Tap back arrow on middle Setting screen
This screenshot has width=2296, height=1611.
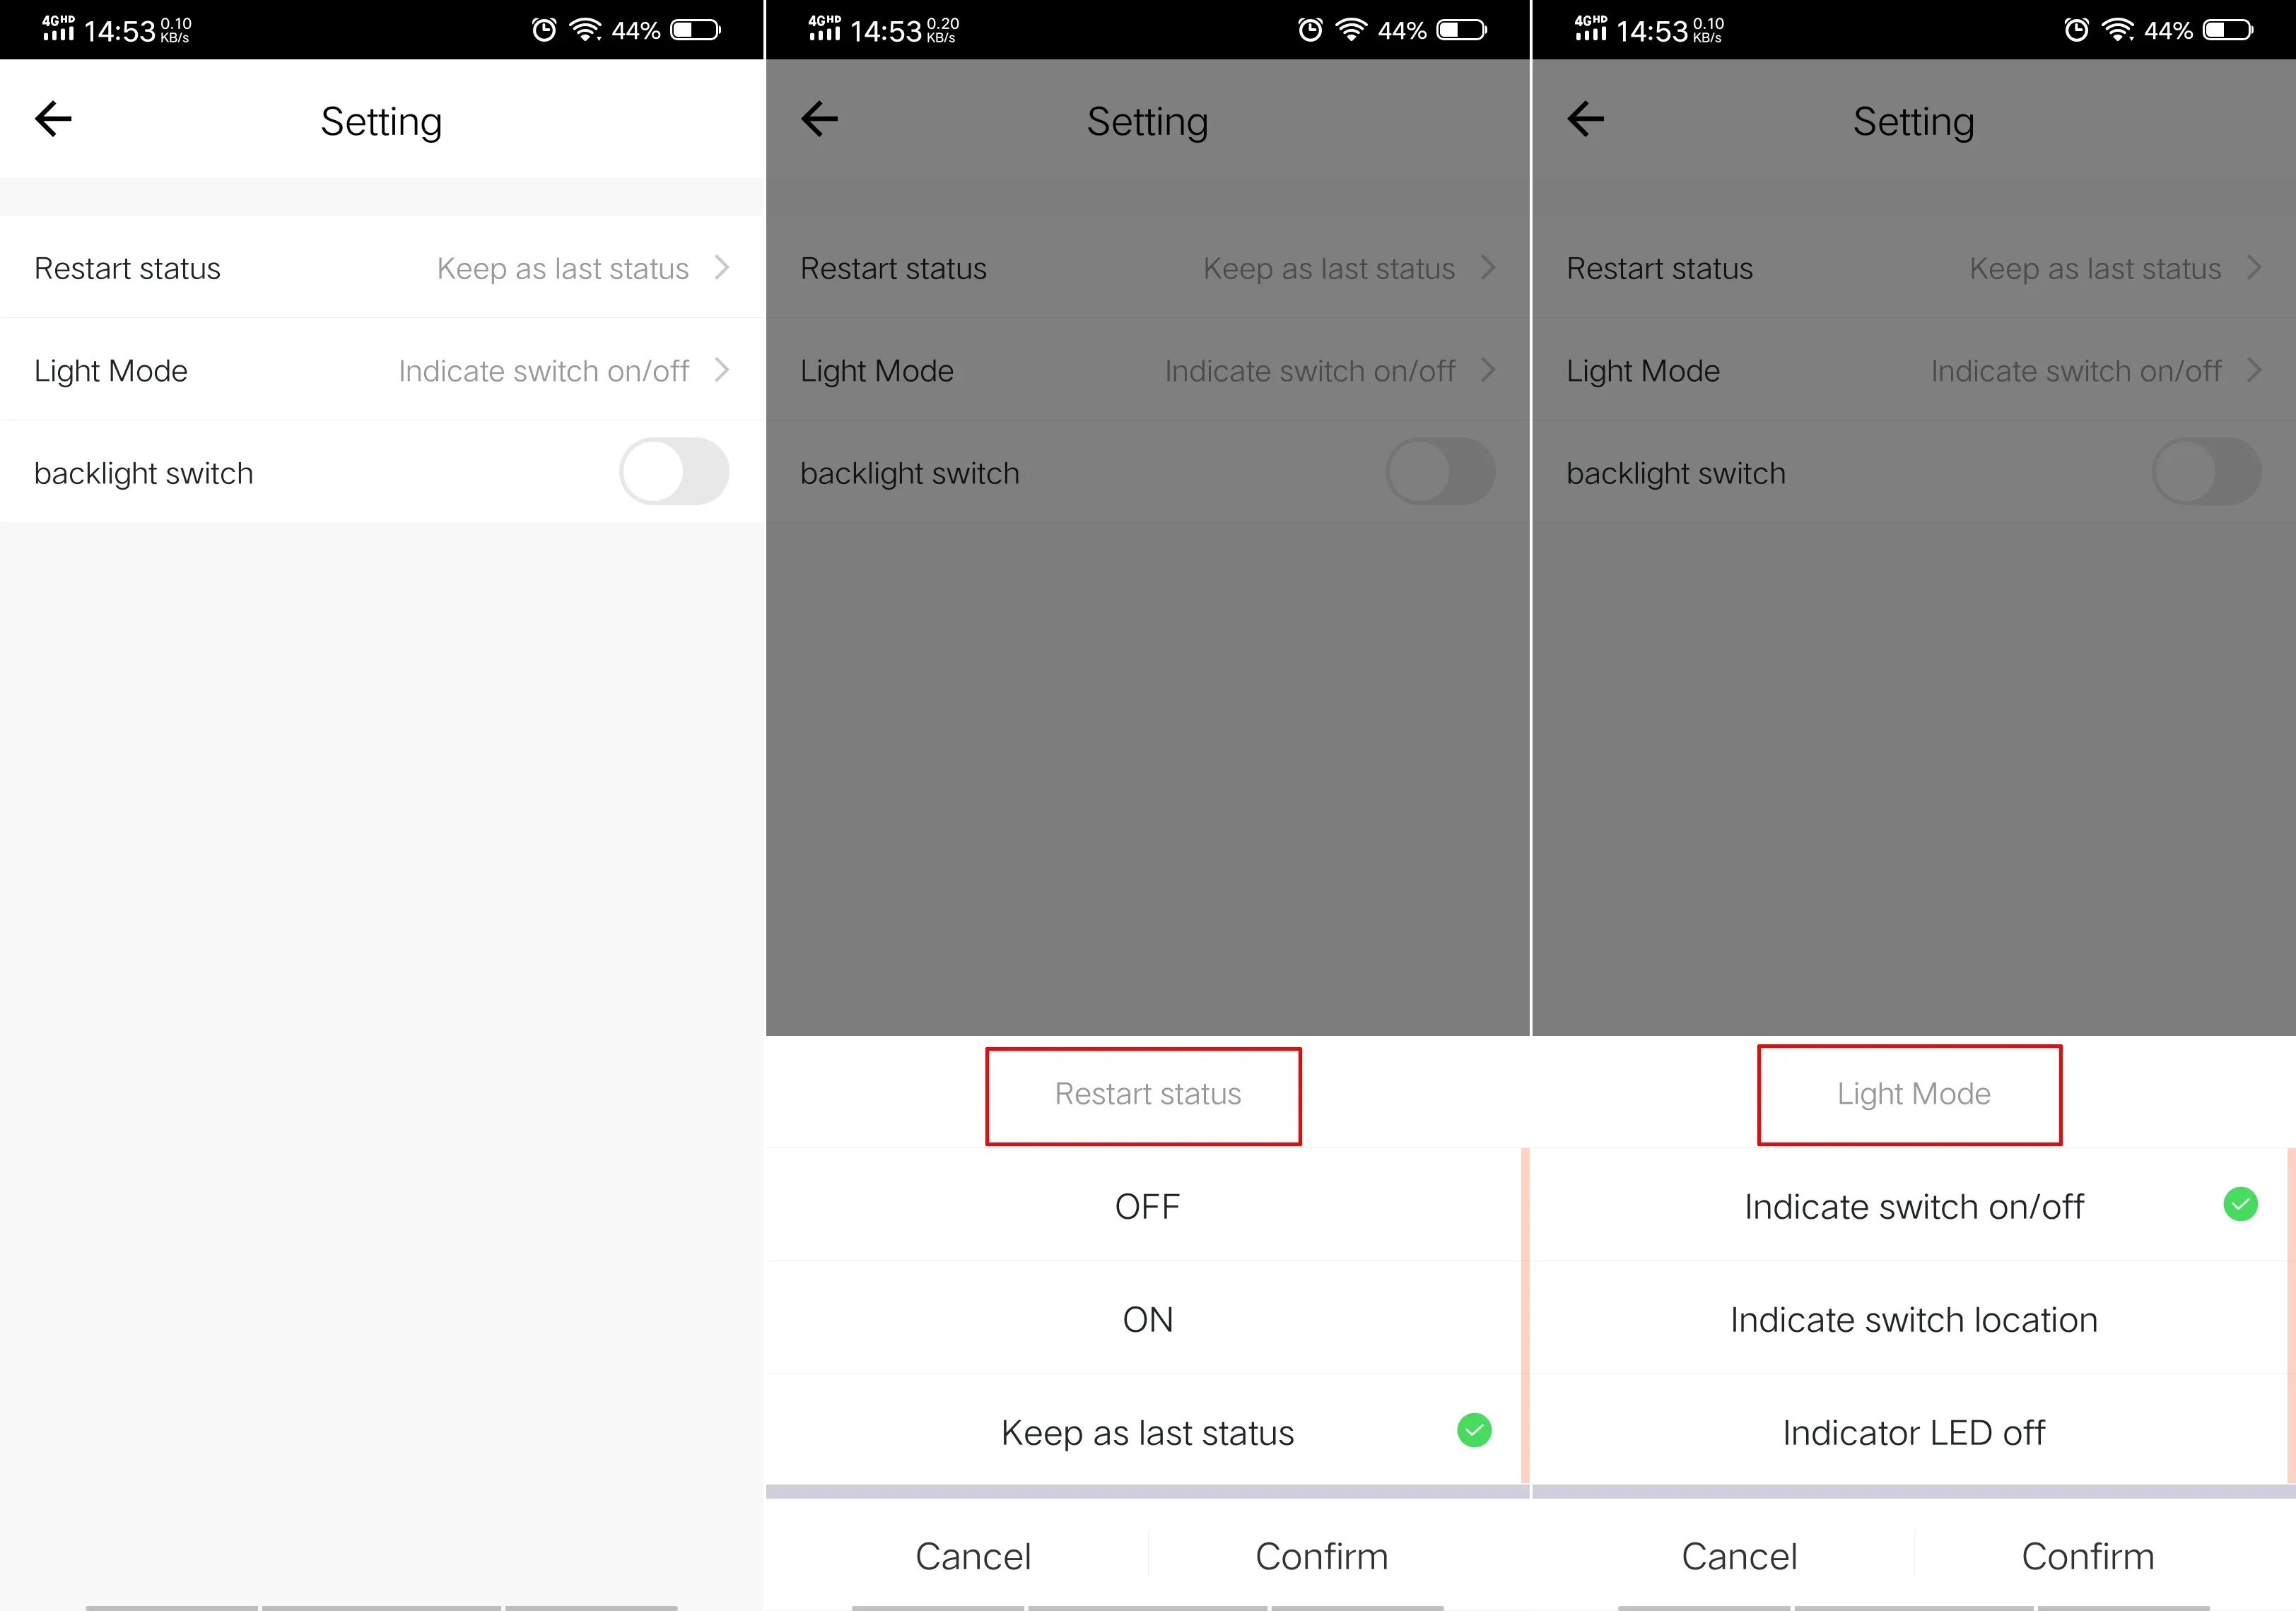[x=819, y=119]
